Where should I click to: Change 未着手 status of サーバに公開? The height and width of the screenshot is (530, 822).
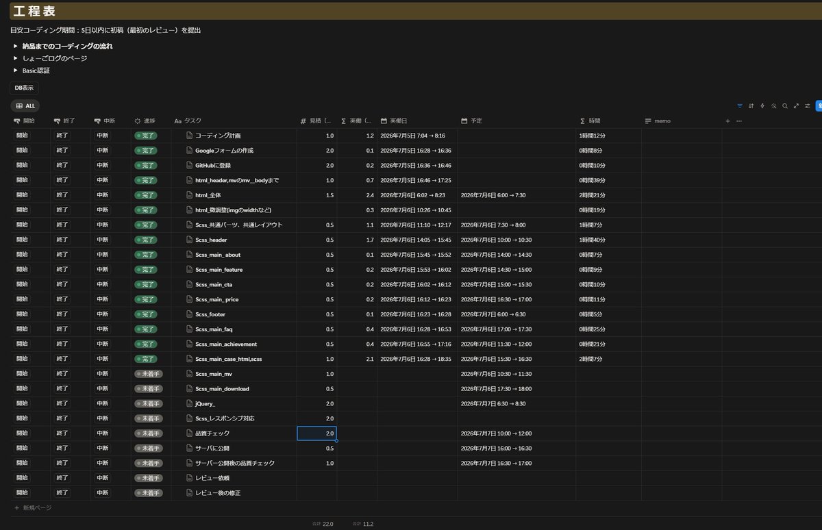click(148, 449)
